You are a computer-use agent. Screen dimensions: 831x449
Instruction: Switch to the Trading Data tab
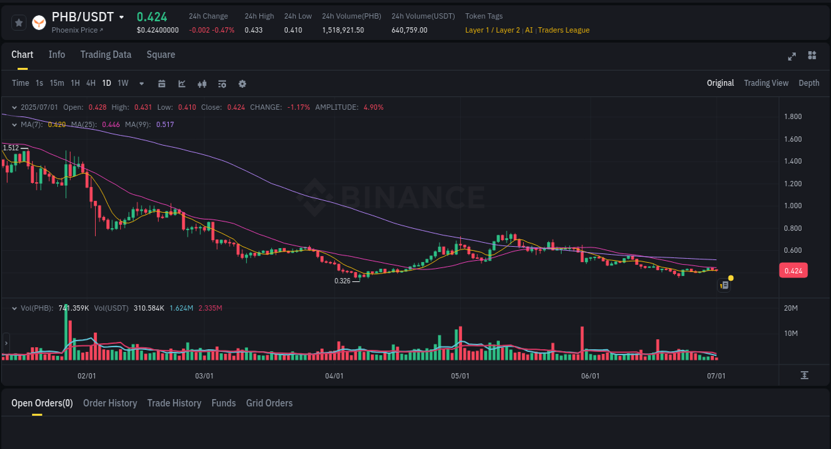(x=106, y=55)
